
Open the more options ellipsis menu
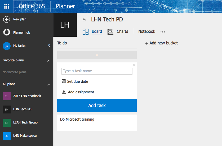tap(163, 32)
